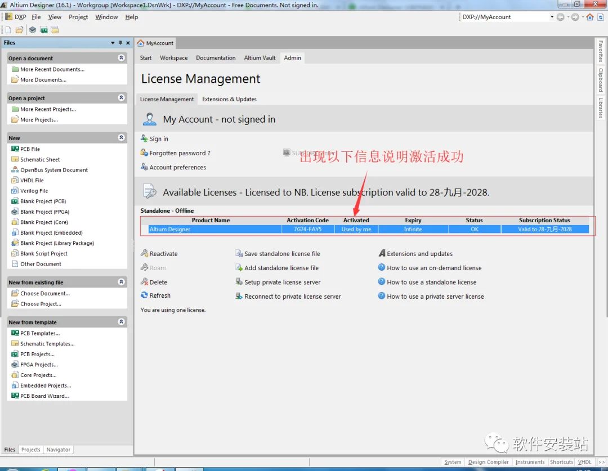The height and width of the screenshot is (471, 608).
Task: Open the Project menu
Action: point(78,17)
